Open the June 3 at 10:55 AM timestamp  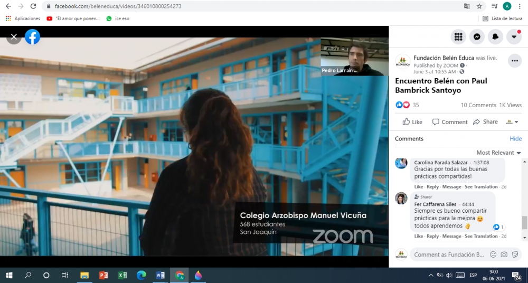(x=435, y=72)
